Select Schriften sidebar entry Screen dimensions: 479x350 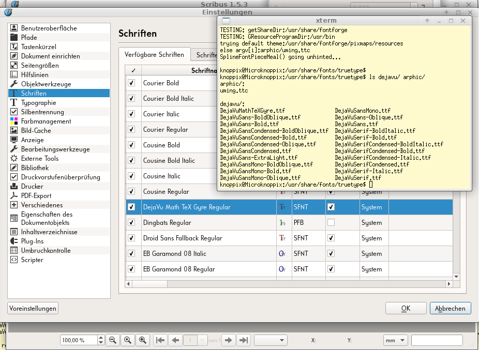coord(59,93)
